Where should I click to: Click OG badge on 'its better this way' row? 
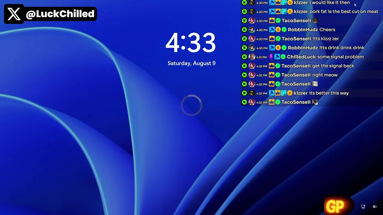(x=284, y=93)
